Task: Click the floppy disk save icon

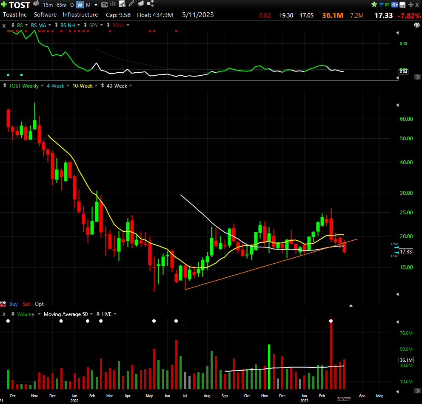Action: pos(402,5)
